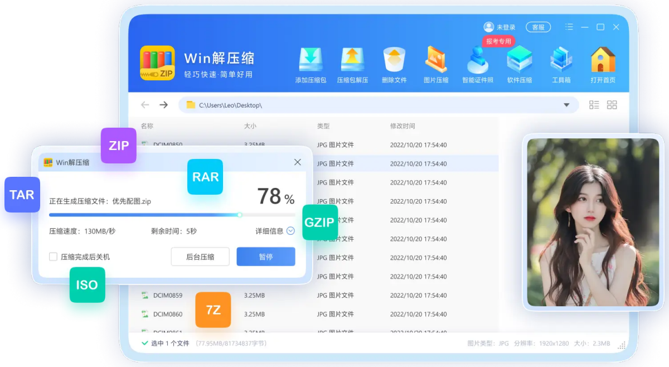Click the ZIP format badge
Screen dimensions: 669x367
click(x=119, y=146)
